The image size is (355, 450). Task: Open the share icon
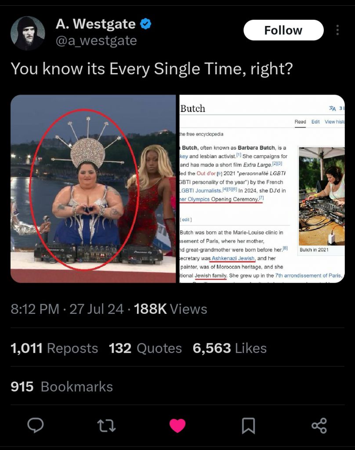coord(319,425)
